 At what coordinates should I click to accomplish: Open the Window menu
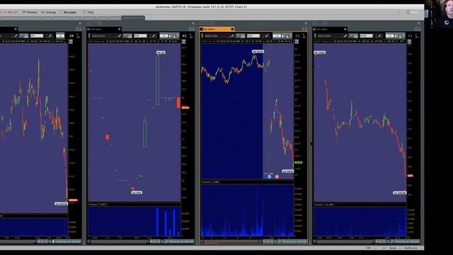click(30, 12)
